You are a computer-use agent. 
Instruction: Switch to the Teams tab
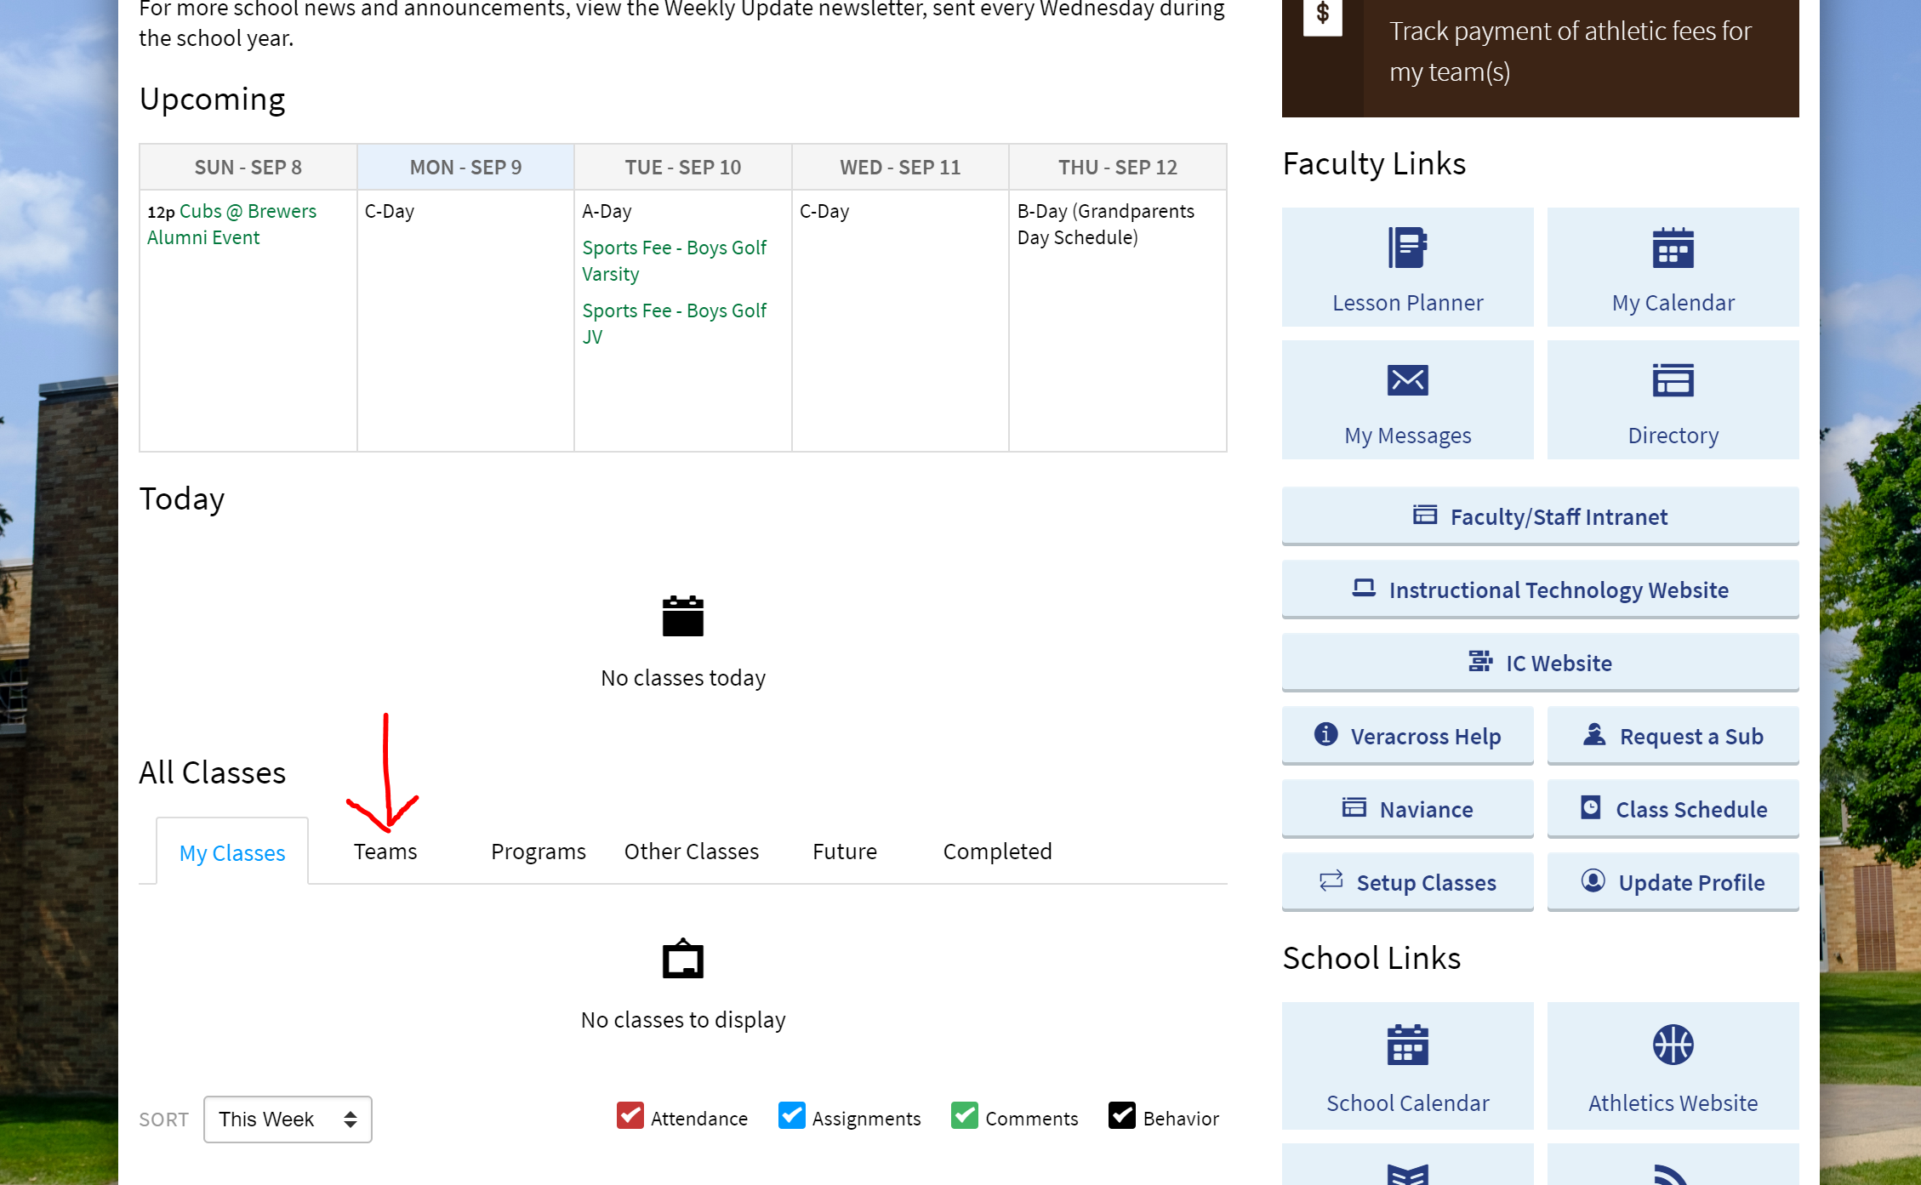tap(385, 852)
